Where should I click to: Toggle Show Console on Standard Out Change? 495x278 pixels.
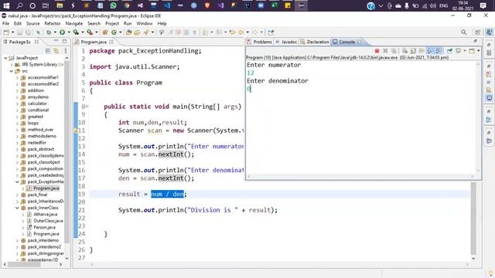coord(430,51)
